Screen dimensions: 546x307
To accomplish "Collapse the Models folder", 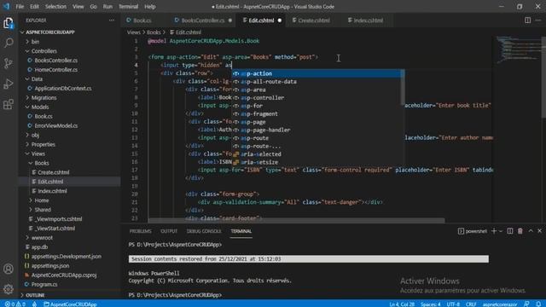I will [x=40, y=107].
